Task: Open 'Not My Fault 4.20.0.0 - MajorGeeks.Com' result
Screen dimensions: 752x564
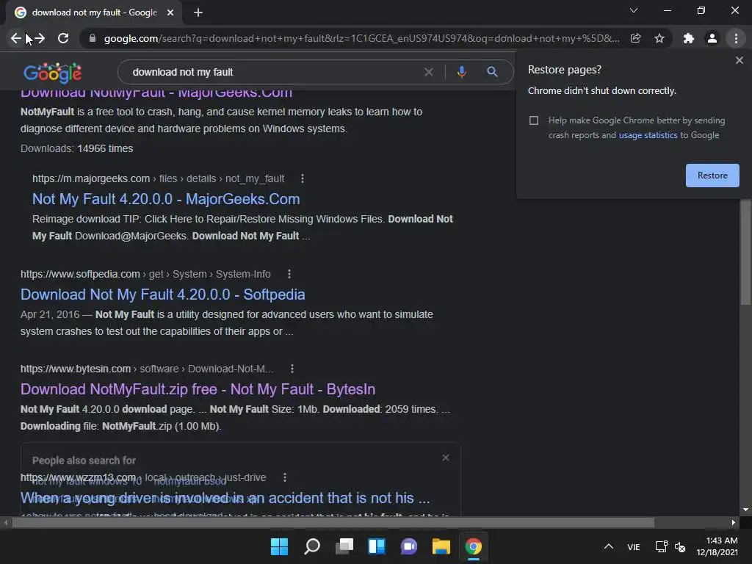Action: coord(166,199)
